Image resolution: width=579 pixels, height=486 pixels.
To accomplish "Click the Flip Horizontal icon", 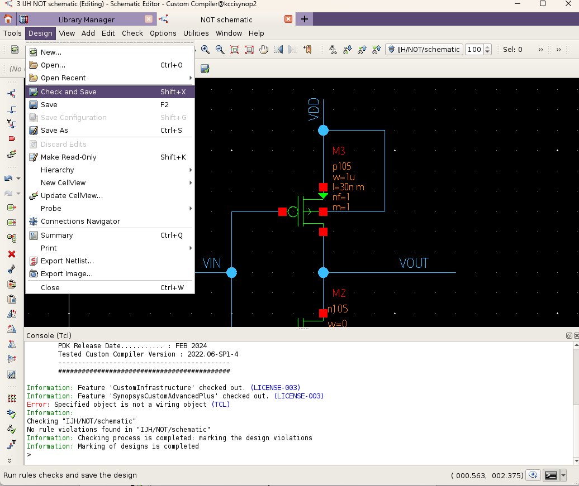I will tap(12, 344).
